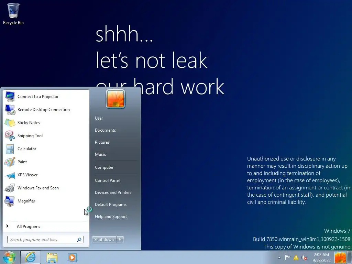Open Documents from the Start menu

(105, 130)
